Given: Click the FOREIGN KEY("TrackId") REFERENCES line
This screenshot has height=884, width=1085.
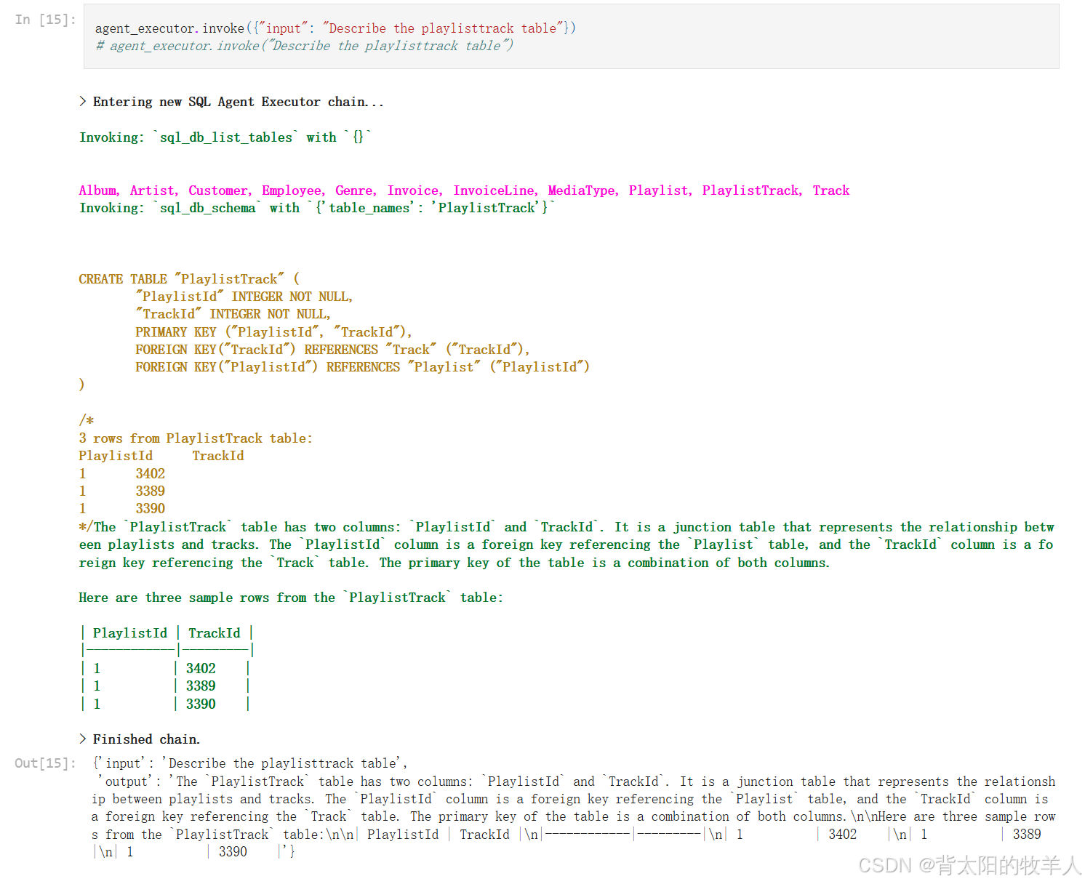Looking at the screenshot, I should pos(332,350).
